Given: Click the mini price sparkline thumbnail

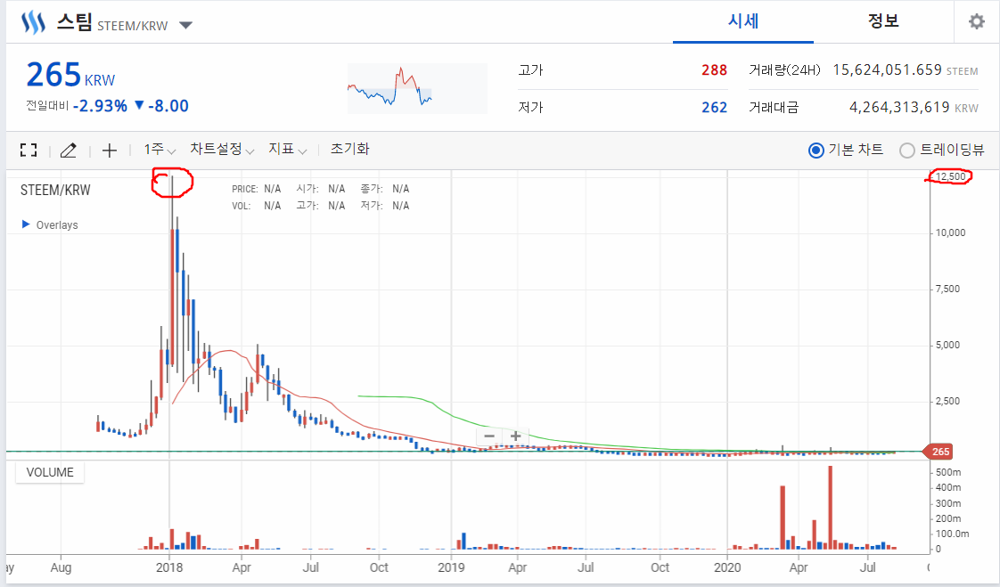Looking at the screenshot, I should [417, 88].
